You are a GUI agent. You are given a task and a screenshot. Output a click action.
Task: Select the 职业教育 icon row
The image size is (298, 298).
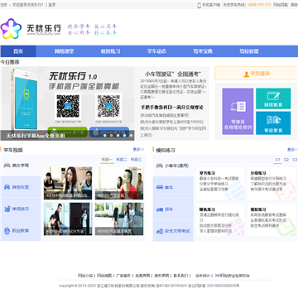click(21, 230)
